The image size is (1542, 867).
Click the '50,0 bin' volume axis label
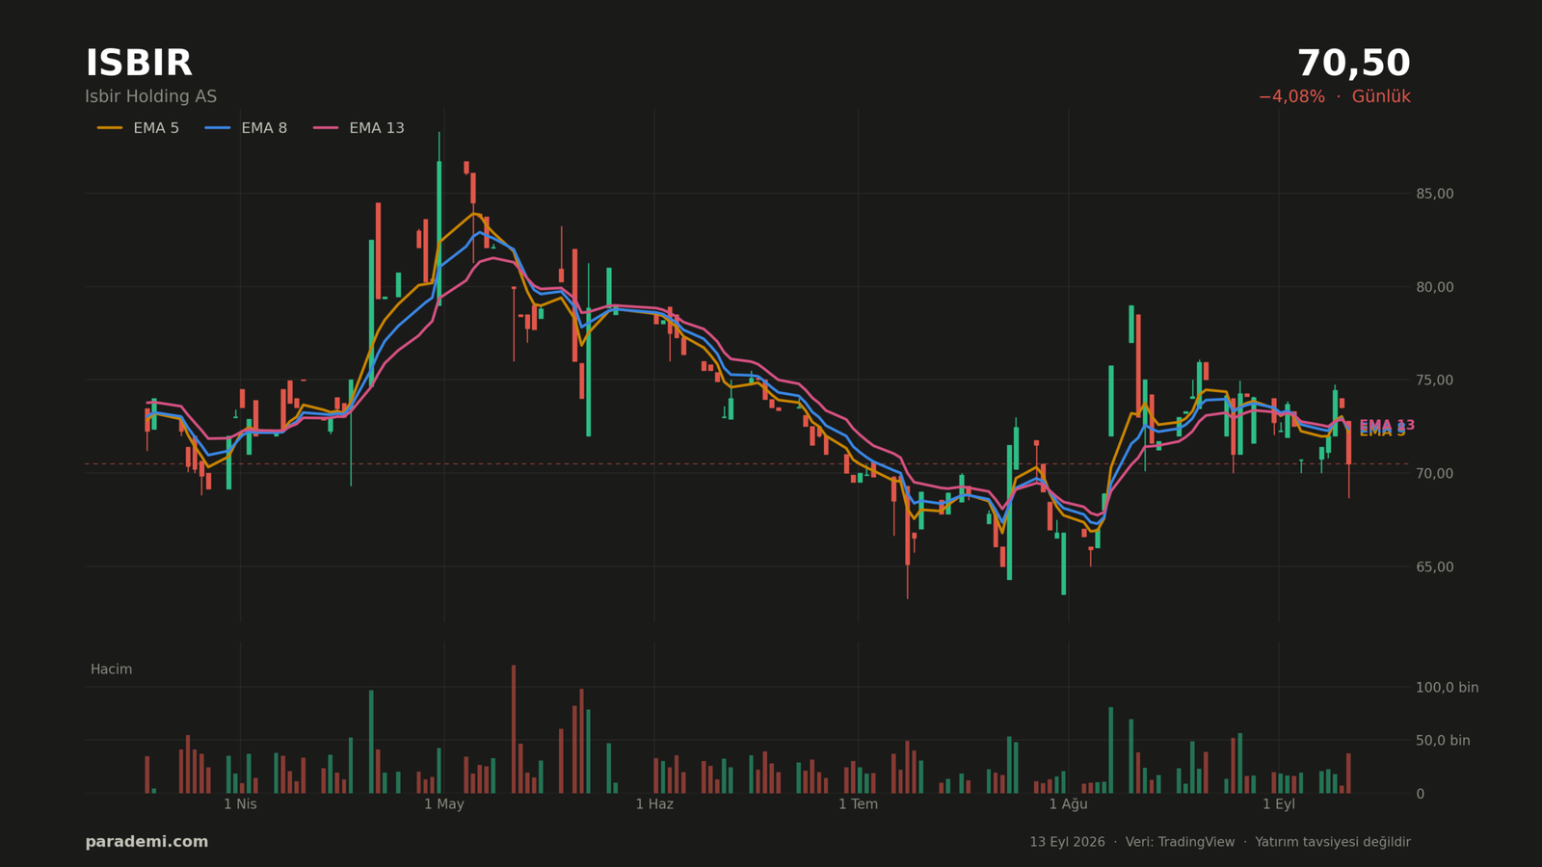[1443, 741]
